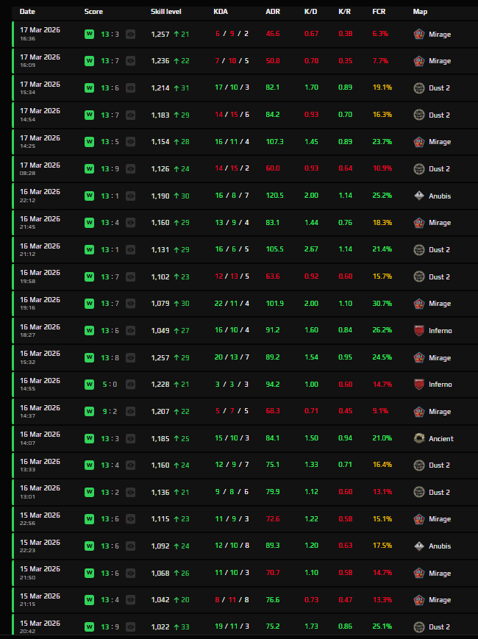Click the Dust 2 map icon in the 20:42 row

coord(419,626)
